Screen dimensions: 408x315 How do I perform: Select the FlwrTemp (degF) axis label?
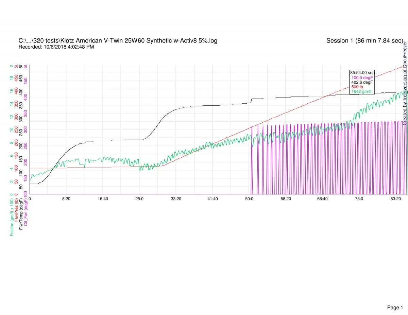[x=21, y=214]
